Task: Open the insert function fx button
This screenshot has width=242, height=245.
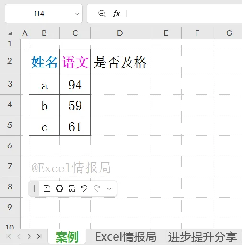Action: click(116, 13)
